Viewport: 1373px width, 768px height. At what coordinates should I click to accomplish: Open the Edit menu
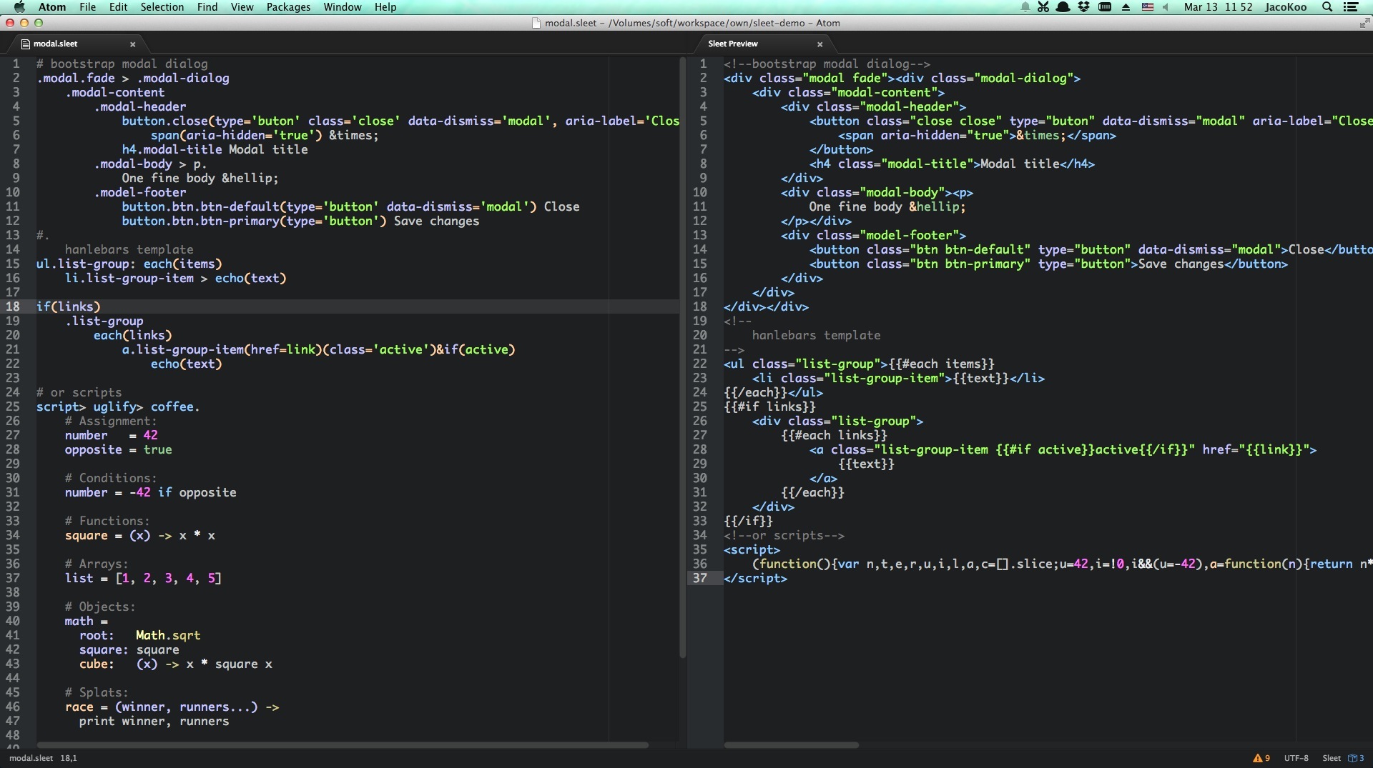point(118,7)
